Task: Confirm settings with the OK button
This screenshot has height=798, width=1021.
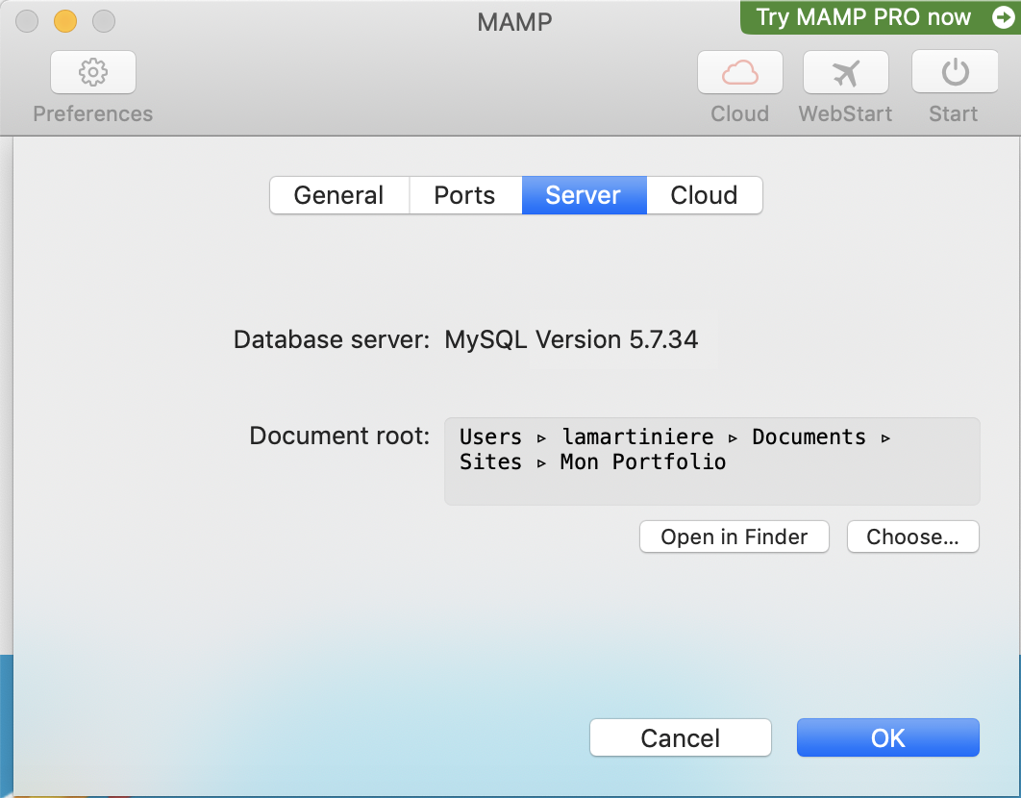Action: [x=887, y=737]
